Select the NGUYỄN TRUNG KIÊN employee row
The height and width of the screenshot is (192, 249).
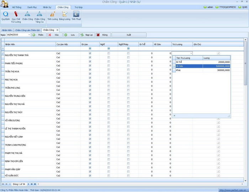point(30,96)
